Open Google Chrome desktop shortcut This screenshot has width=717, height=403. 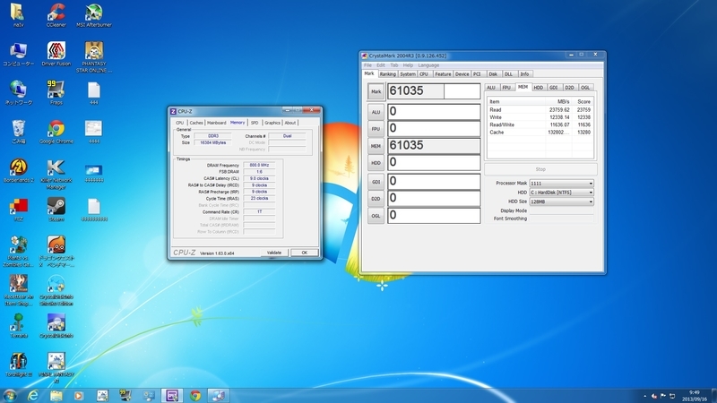tap(56, 132)
